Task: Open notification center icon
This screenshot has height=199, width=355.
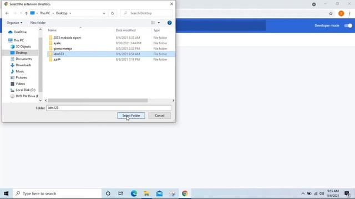Action: (347, 193)
